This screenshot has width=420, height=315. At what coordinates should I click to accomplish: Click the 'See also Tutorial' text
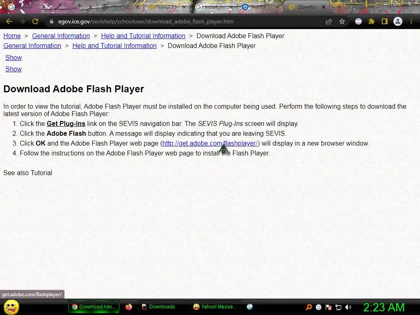pos(28,173)
